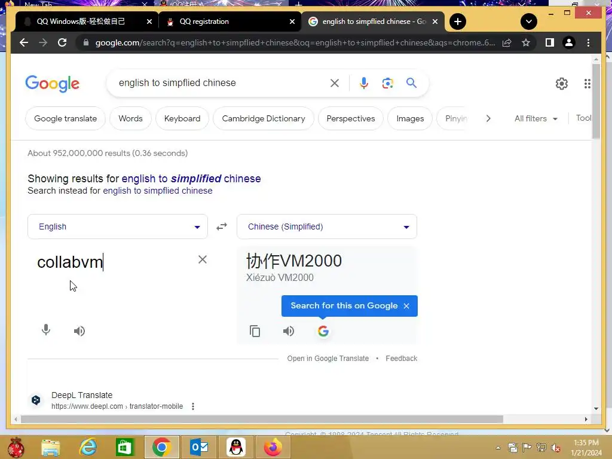Click the browser address bar URL
Viewport: 612px width, 459px height.
pyautogui.click(x=295, y=42)
